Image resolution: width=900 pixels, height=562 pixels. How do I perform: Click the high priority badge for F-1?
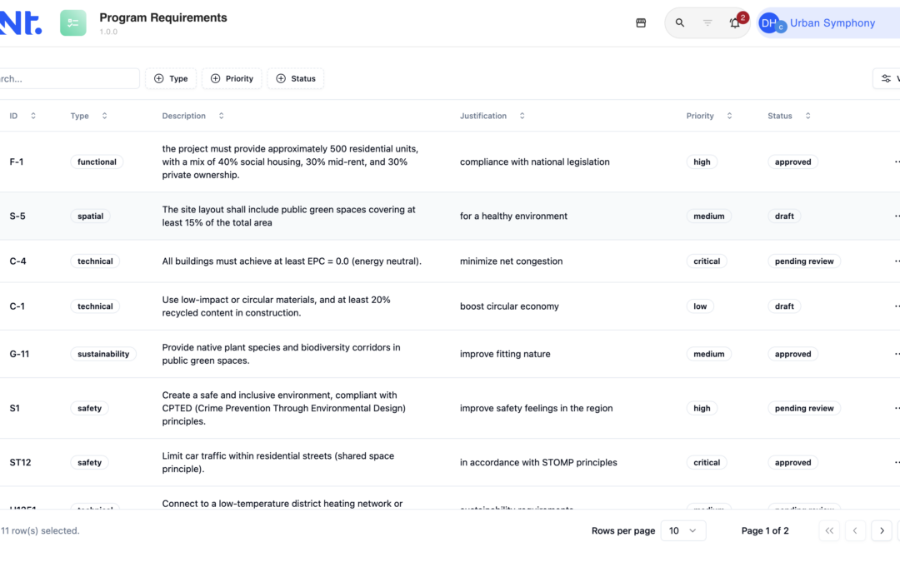pos(702,162)
